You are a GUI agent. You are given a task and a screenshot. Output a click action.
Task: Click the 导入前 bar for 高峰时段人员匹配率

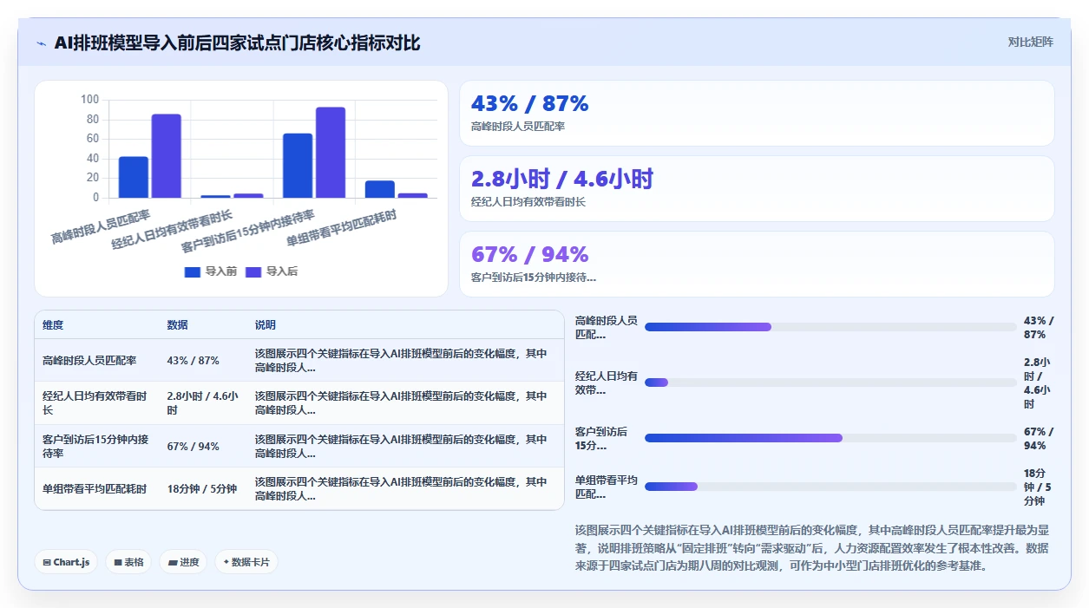pyautogui.click(x=134, y=177)
